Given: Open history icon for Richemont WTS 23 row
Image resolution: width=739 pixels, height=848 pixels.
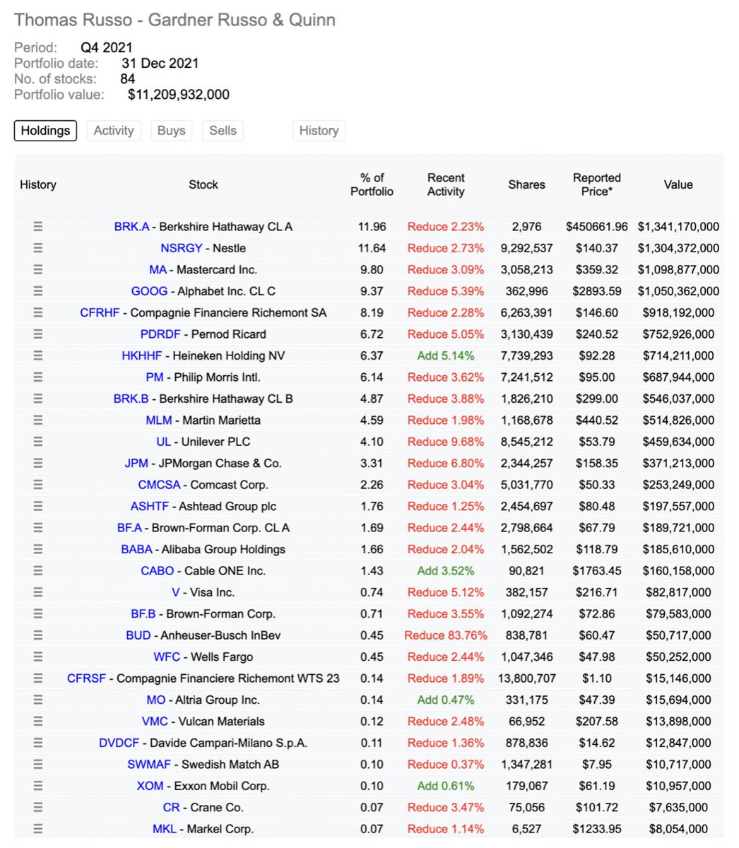Looking at the screenshot, I should 38,678.
